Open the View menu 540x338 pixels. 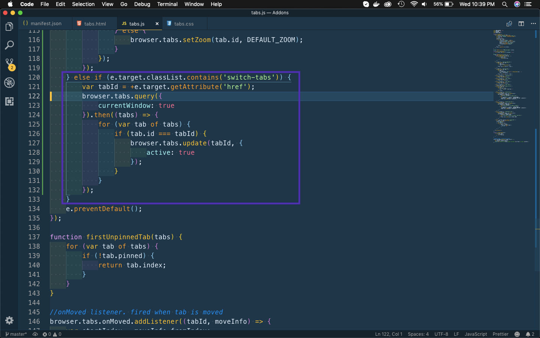tap(107, 4)
